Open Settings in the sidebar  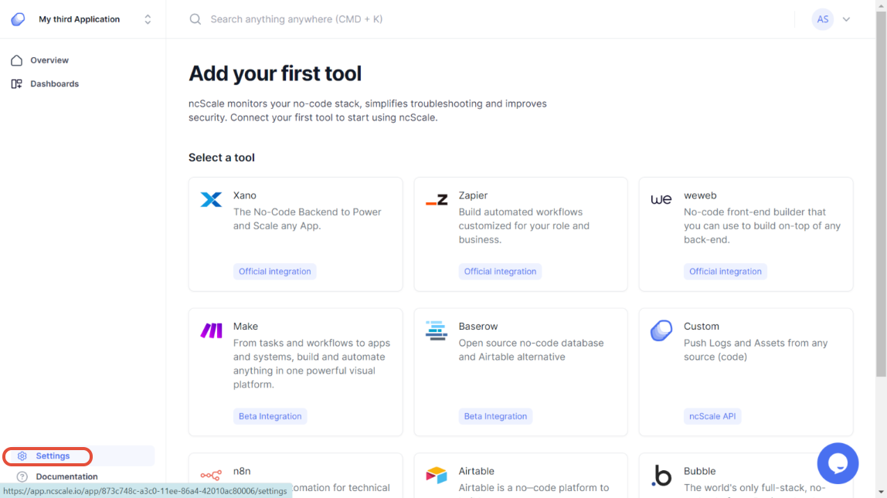click(x=53, y=456)
